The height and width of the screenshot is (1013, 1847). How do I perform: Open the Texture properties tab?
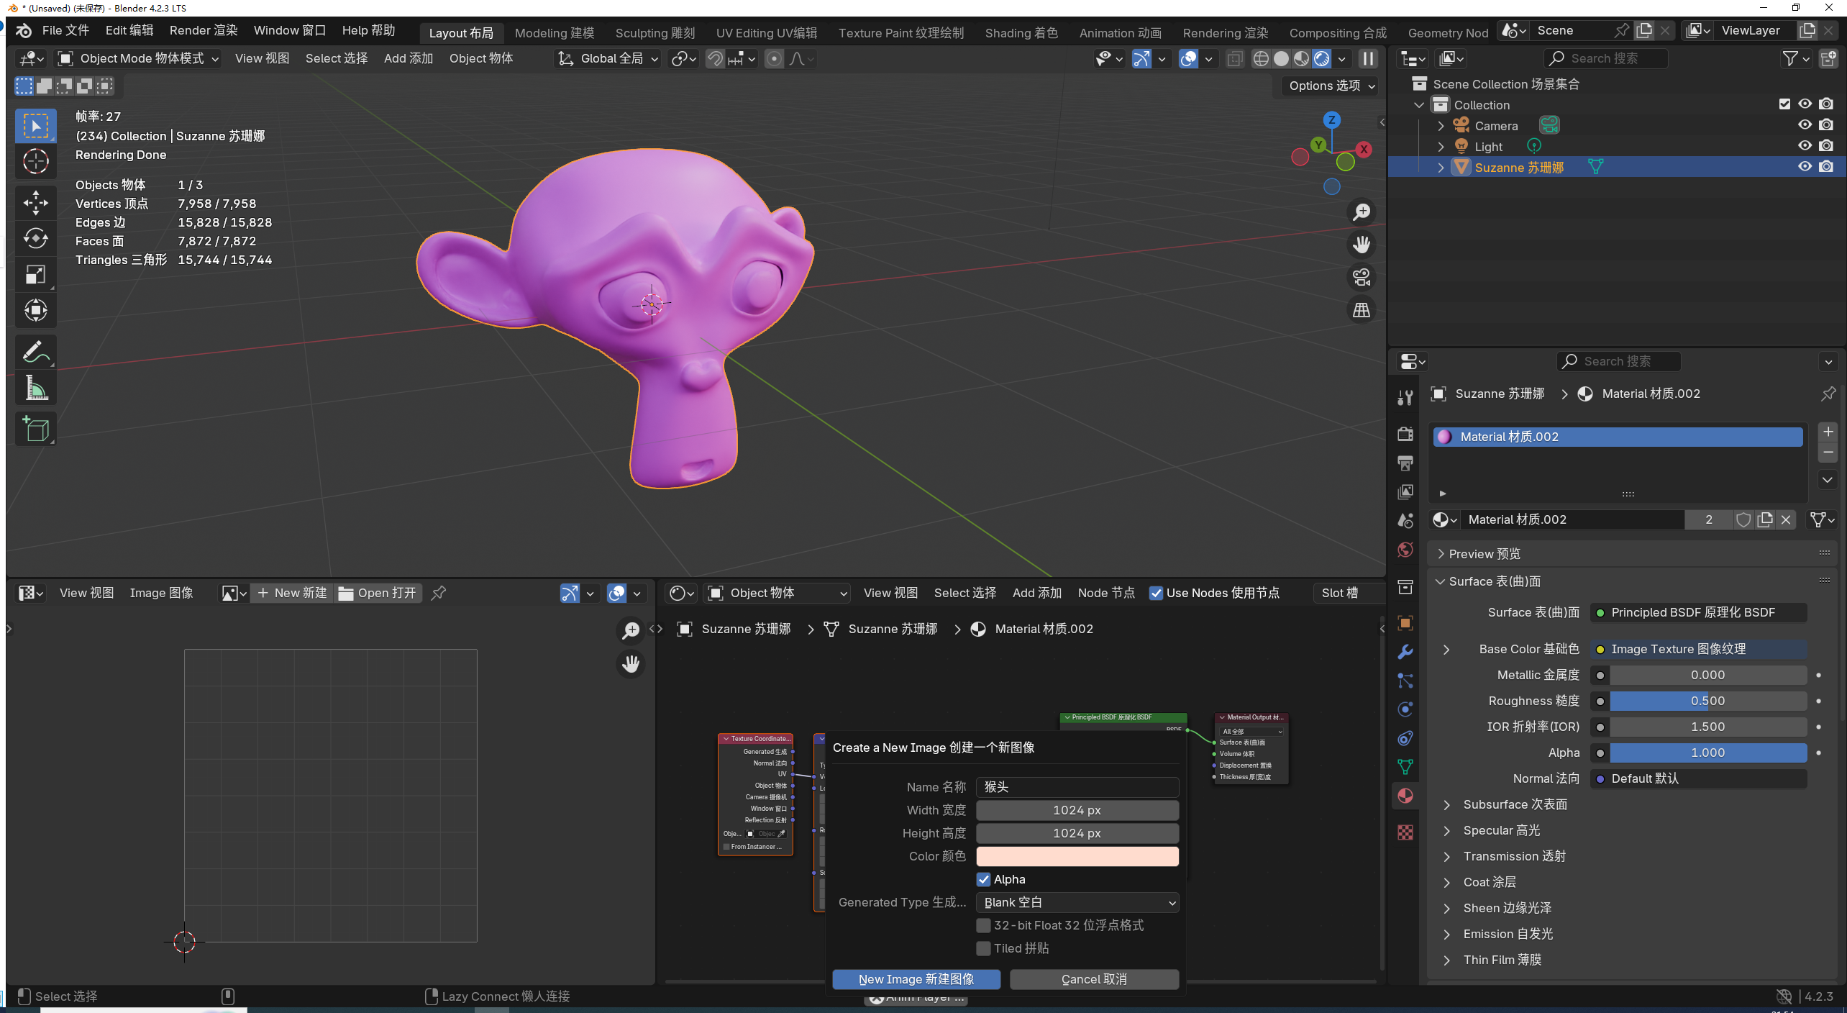coord(1405,832)
